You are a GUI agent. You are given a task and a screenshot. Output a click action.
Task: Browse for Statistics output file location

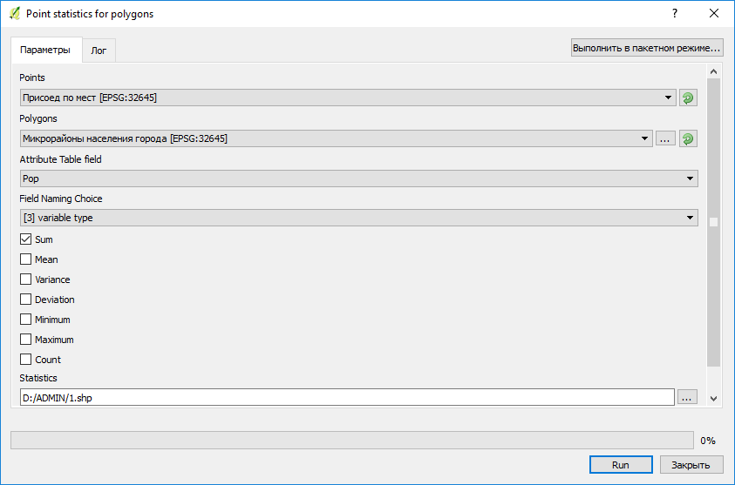[687, 397]
